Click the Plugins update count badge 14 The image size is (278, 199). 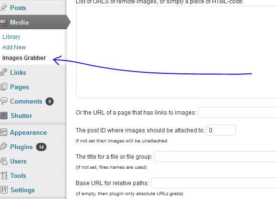pos(41,147)
